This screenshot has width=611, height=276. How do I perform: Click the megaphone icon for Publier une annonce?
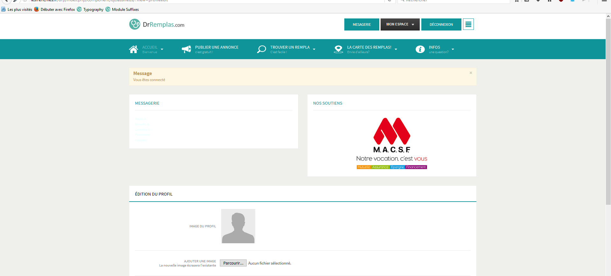tap(186, 49)
